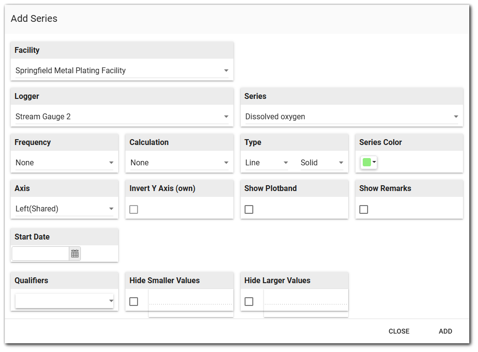Image resolution: width=478 pixels, height=352 pixels.
Task: Open the Series dropdown showing Dissolved oxygen
Action: (x=352, y=117)
